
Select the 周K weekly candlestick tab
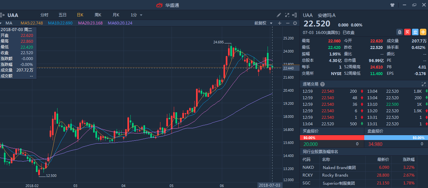tap(98, 15)
